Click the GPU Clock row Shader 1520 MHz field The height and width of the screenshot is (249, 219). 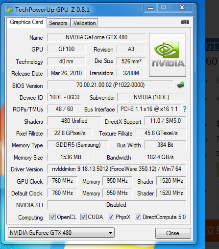(171, 181)
